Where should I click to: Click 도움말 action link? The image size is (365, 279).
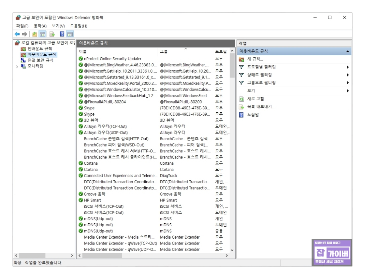pos(253,115)
